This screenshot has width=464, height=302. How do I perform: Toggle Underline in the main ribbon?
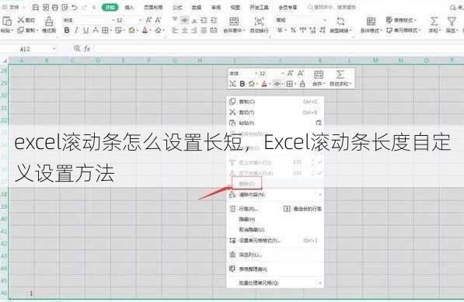(85, 30)
